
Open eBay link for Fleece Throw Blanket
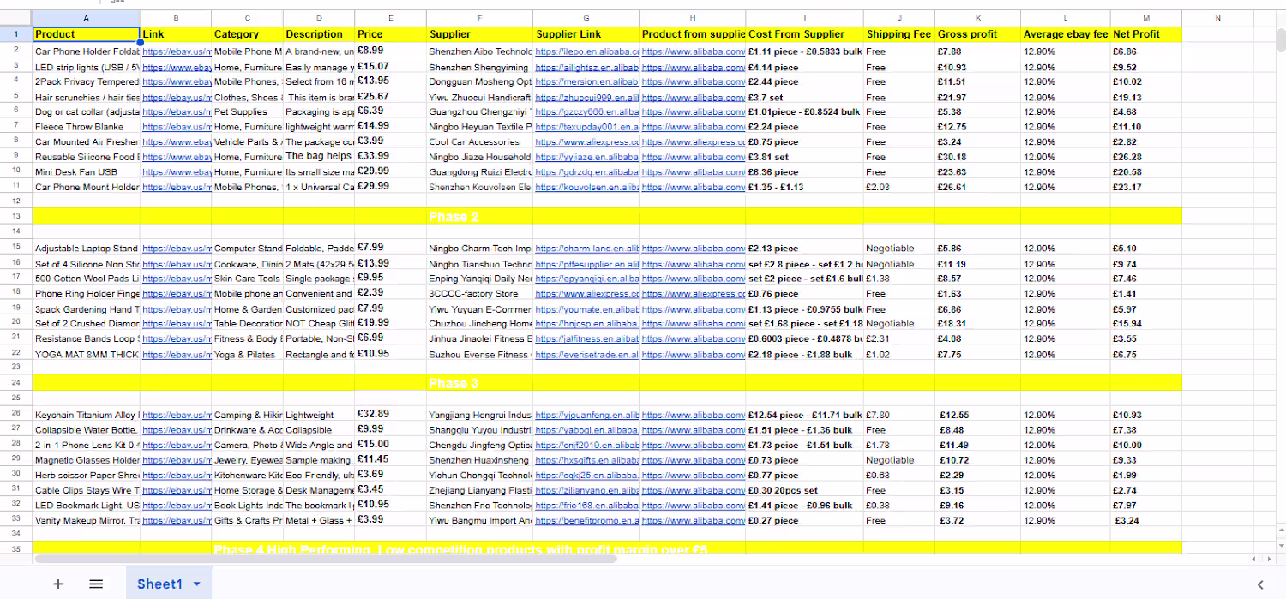177,127
